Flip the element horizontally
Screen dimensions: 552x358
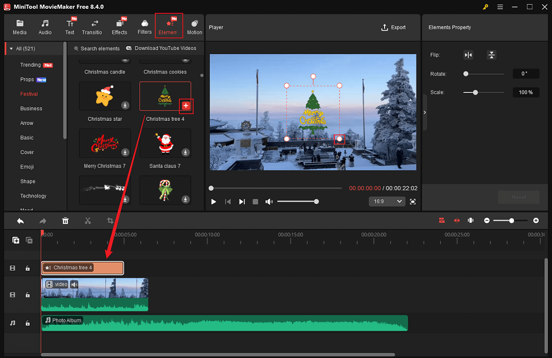(468, 55)
